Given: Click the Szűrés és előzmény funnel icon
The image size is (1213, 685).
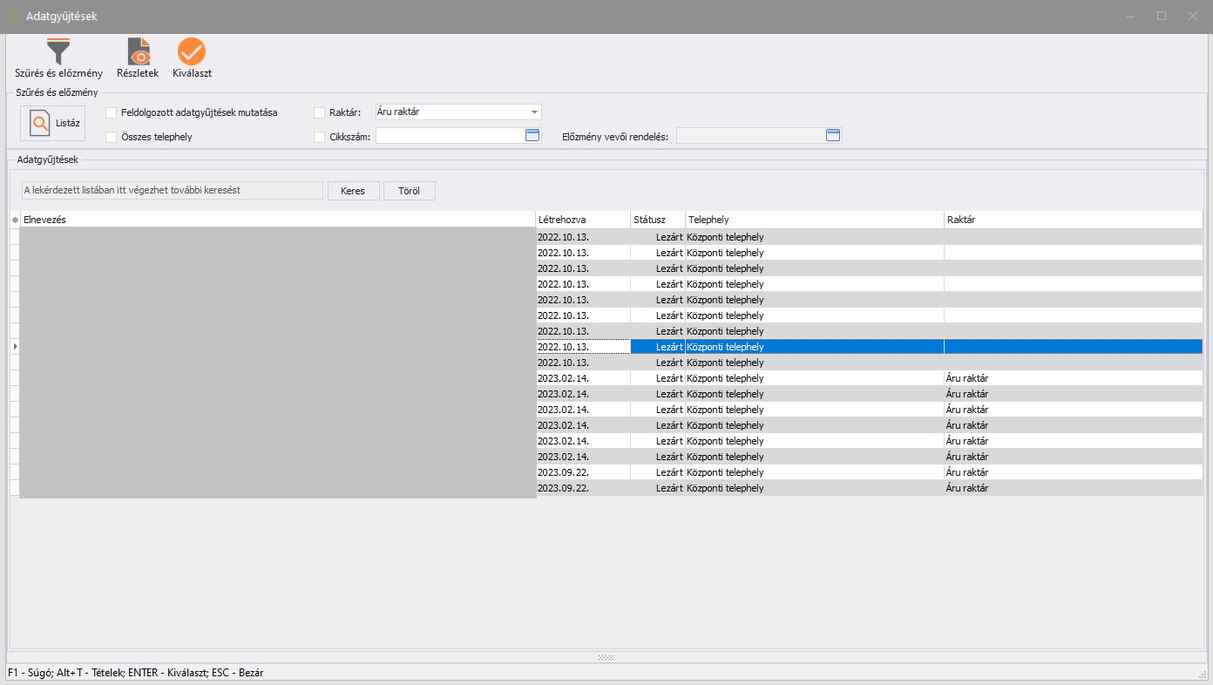Looking at the screenshot, I should tap(58, 51).
